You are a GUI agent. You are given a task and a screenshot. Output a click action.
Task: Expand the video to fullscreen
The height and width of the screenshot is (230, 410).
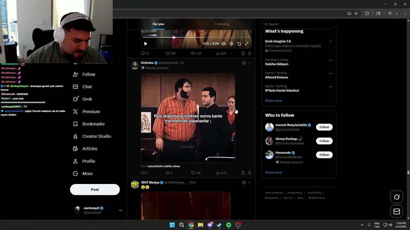click(x=247, y=44)
